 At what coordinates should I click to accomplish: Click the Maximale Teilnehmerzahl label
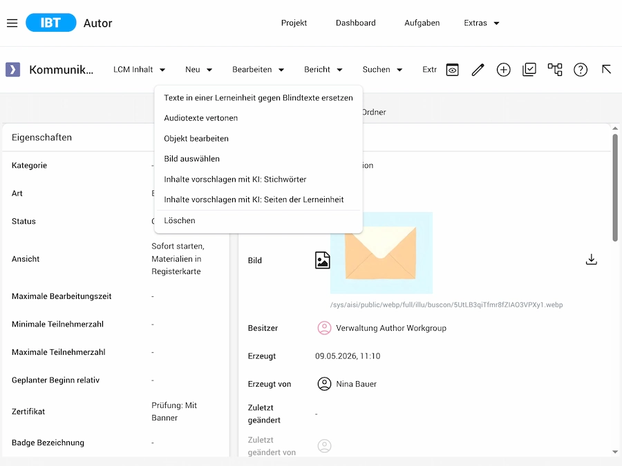pos(58,352)
